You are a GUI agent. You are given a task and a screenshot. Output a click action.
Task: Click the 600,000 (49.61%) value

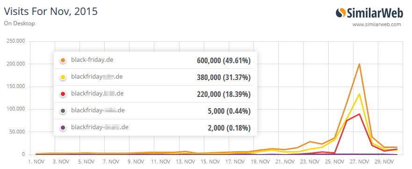224,60
